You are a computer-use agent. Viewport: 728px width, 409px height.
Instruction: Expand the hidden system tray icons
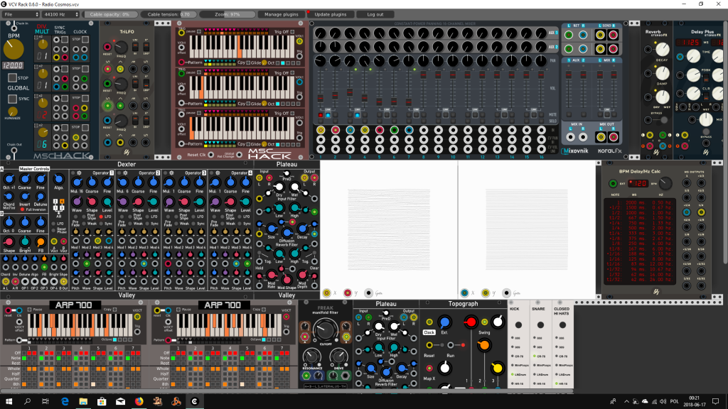coord(626,402)
